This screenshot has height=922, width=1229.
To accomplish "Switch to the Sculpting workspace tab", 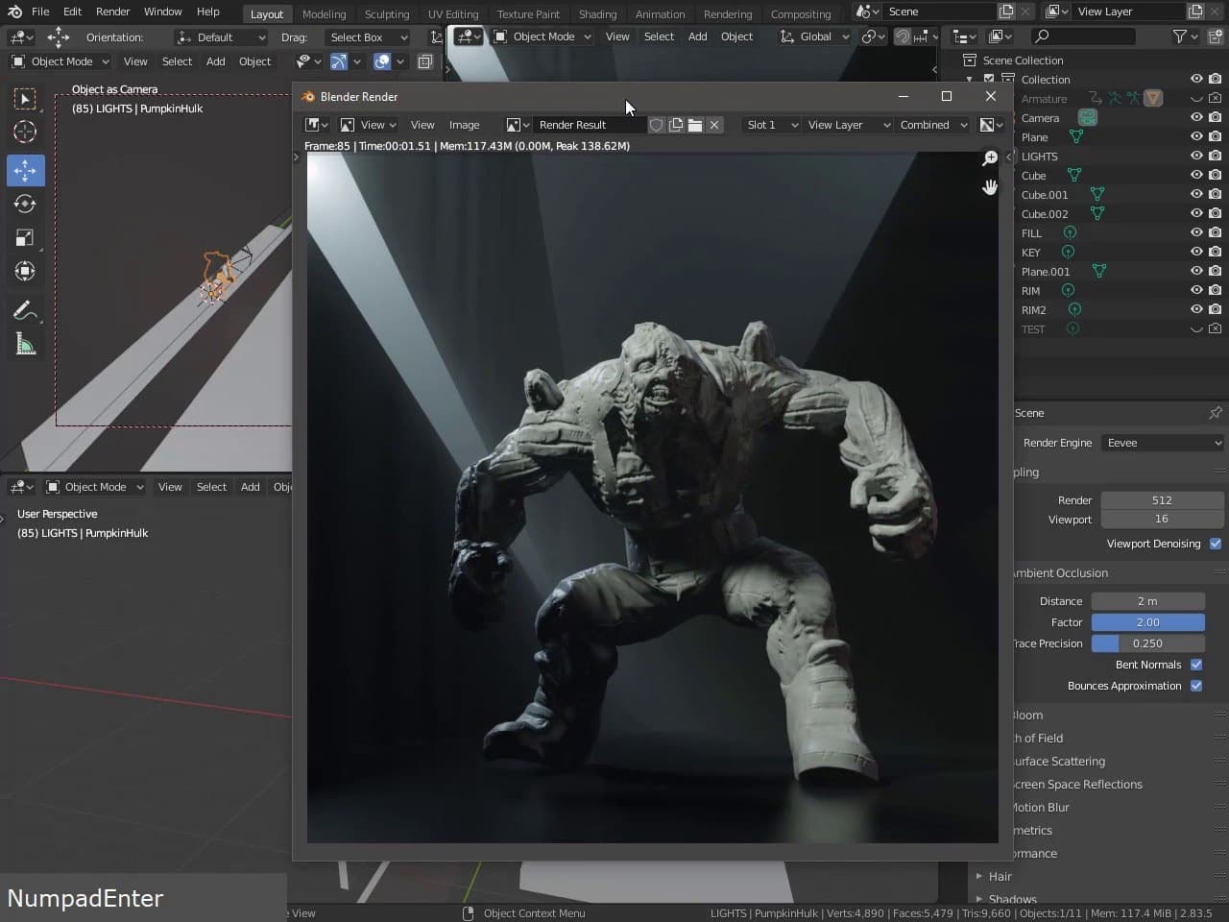I will point(387,14).
